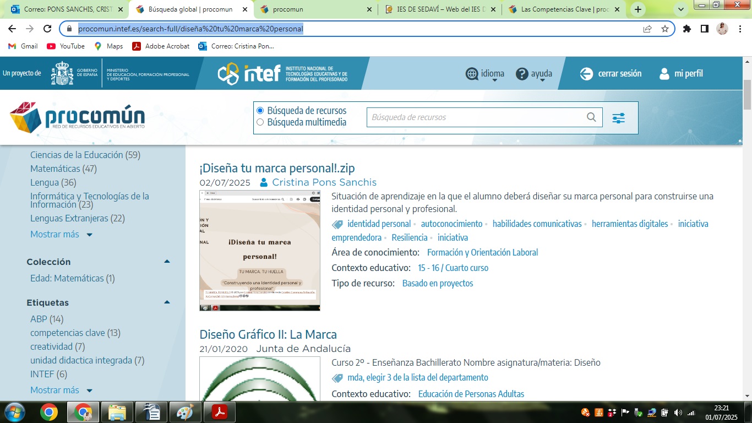
Task: Click the search magnifier icon in search box
Action: [591, 117]
